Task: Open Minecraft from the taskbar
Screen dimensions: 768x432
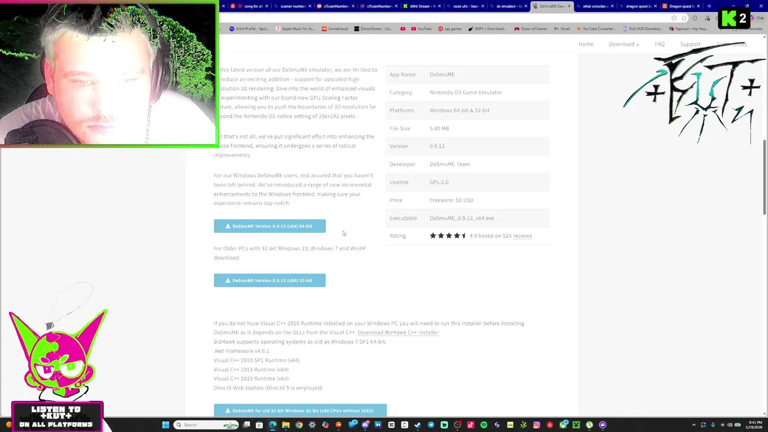Action: point(576,425)
